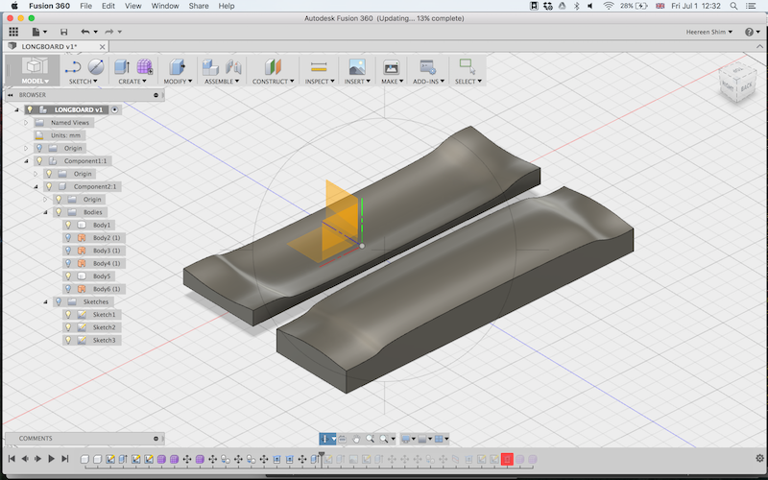Select the New Component assemble icon
The height and width of the screenshot is (480, 768).
(x=210, y=67)
